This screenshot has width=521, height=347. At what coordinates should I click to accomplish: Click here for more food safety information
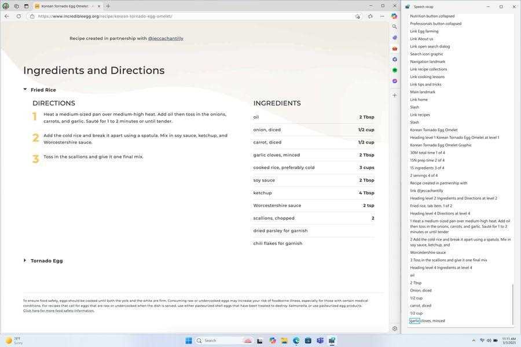pyautogui.click(x=58, y=311)
